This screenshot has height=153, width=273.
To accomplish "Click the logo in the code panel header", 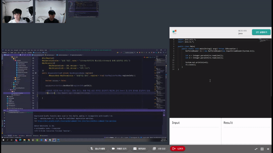I will pyautogui.click(x=174, y=32).
